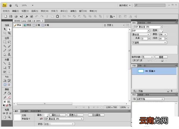
Task: Click the Fit Canvas button
Action: tap(96, 115)
